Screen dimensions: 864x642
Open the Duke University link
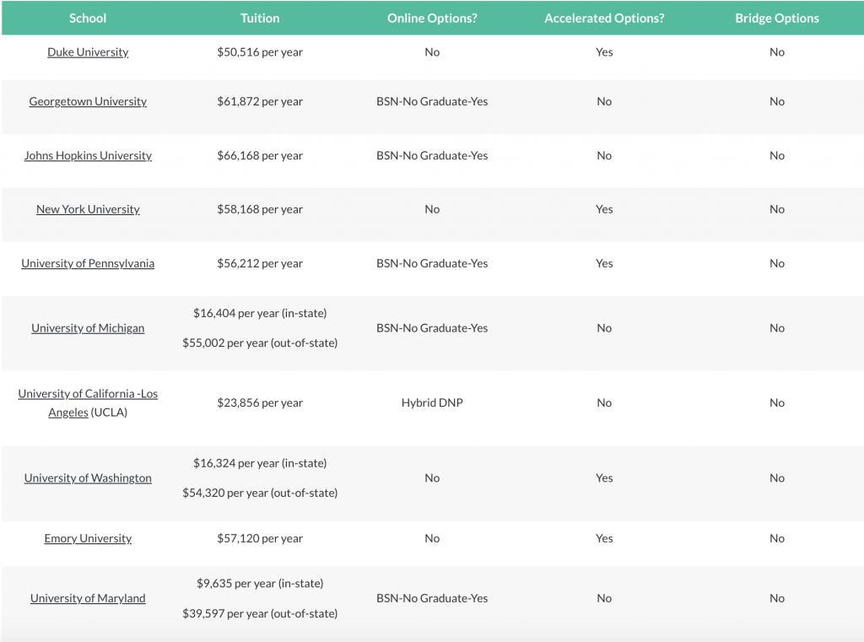(x=88, y=52)
